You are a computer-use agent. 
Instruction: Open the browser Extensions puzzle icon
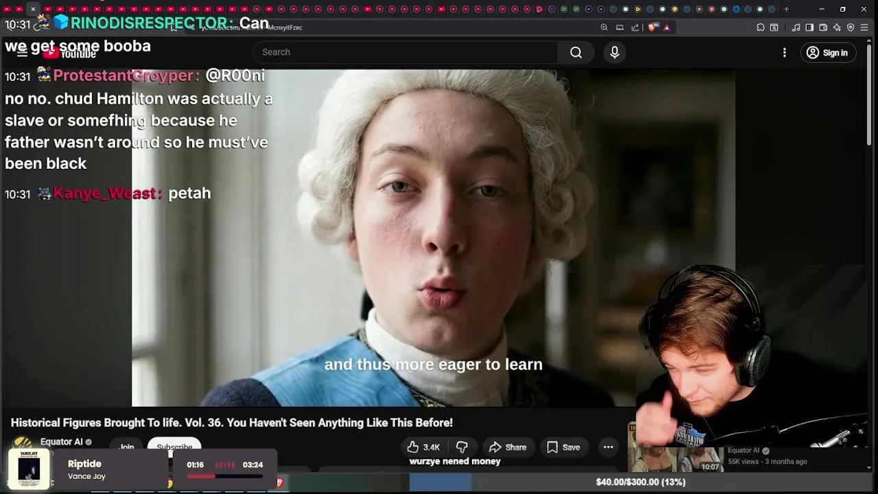click(x=760, y=27)
